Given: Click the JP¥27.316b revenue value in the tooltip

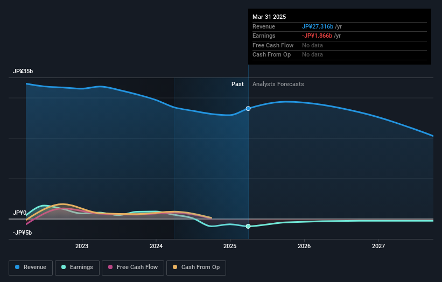Looking at the screenshot, I should coord(318,26).
